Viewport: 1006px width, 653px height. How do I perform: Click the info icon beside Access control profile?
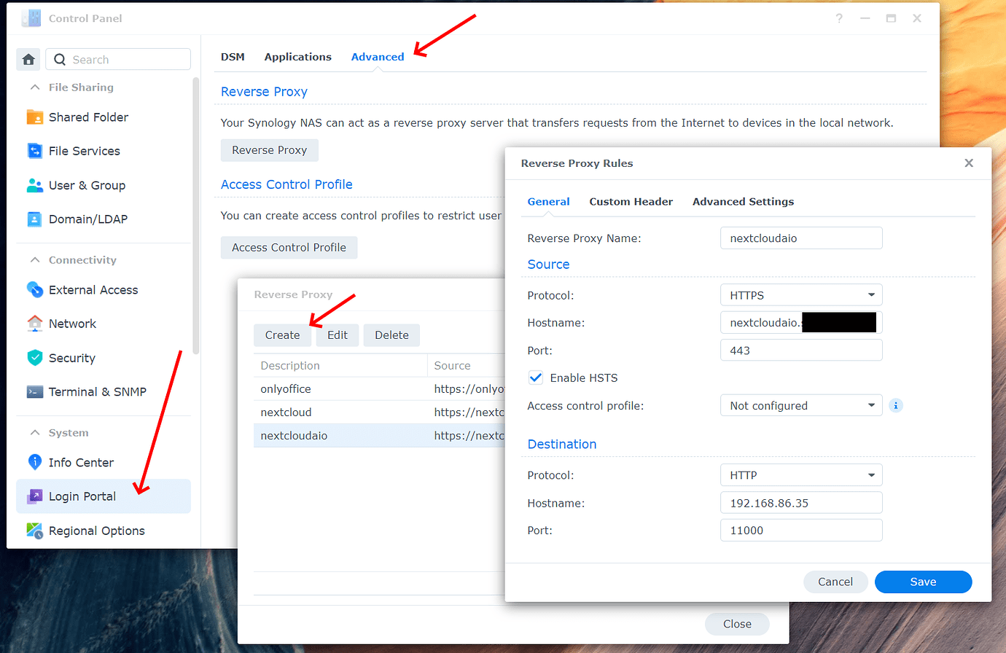(895, 405)
